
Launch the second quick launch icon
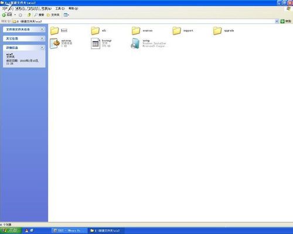pos(32,230)
